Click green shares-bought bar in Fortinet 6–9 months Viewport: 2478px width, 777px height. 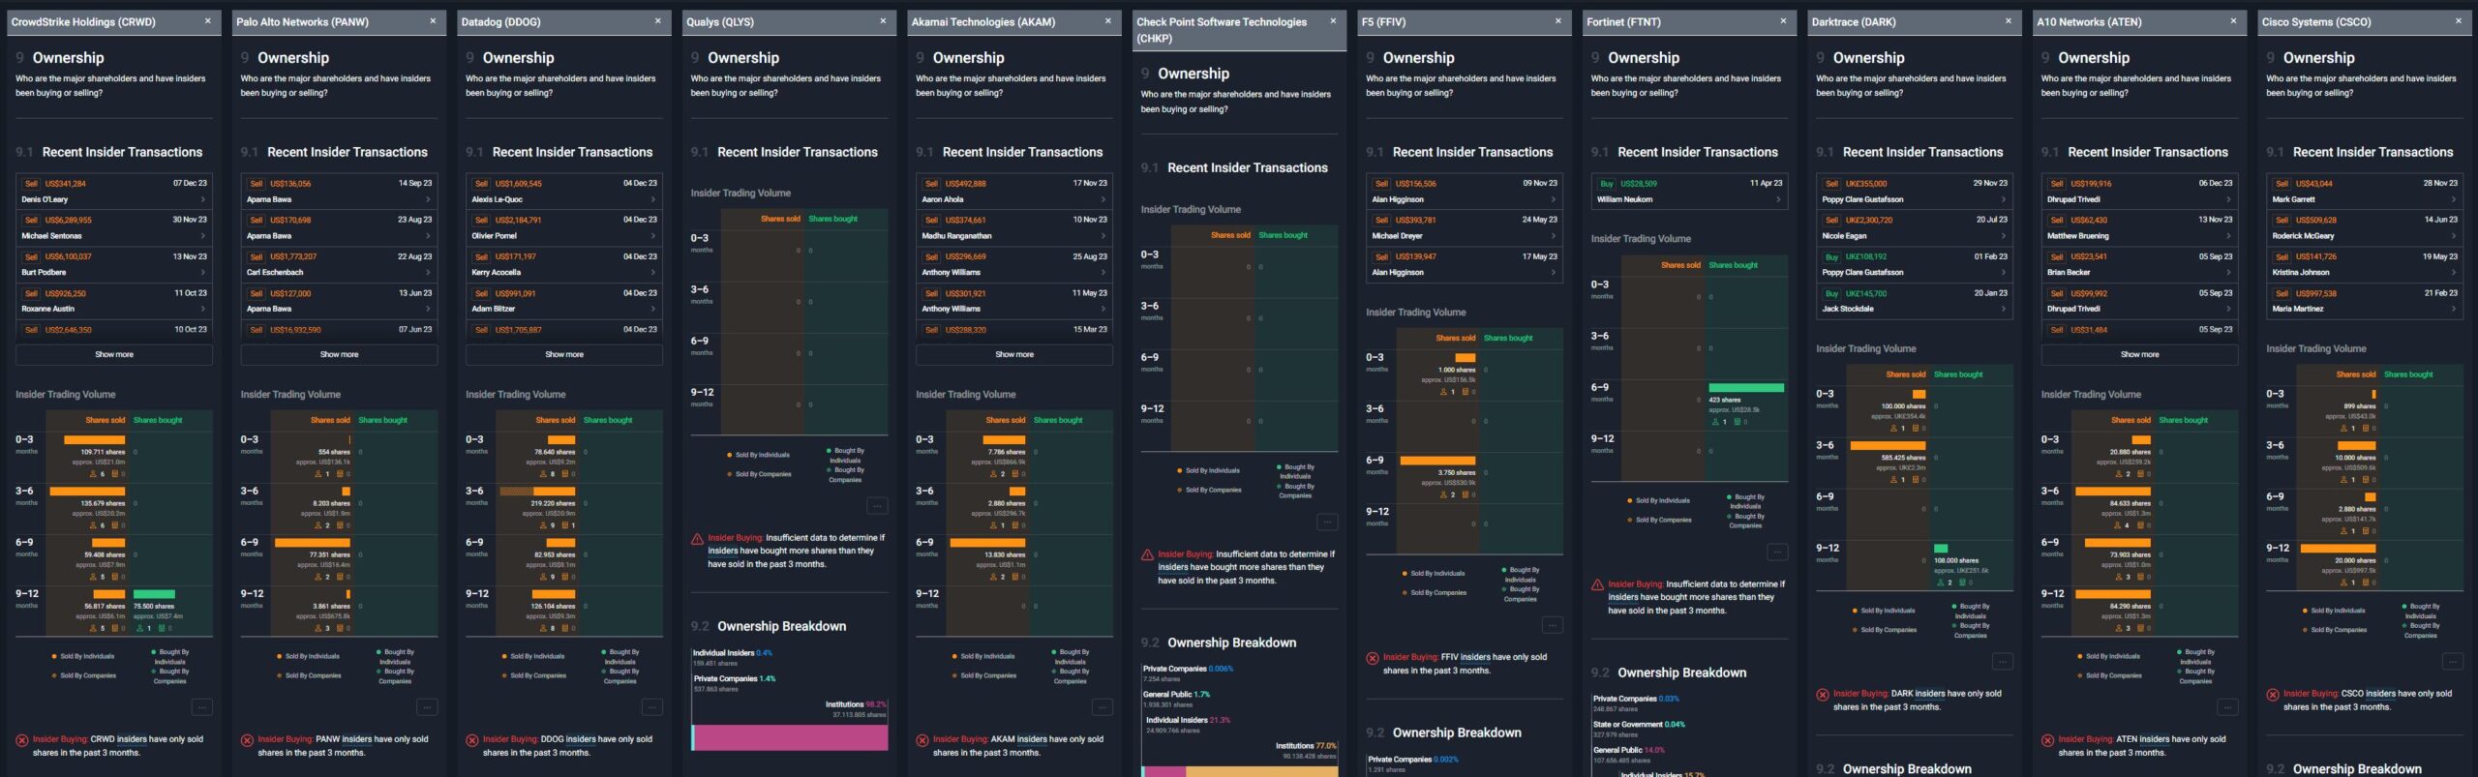(x=1746, y=388)
